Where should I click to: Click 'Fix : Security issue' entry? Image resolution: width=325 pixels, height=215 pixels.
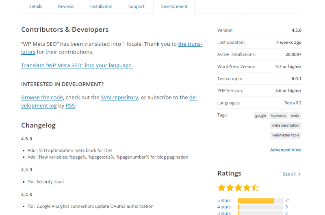click(45, 182)
